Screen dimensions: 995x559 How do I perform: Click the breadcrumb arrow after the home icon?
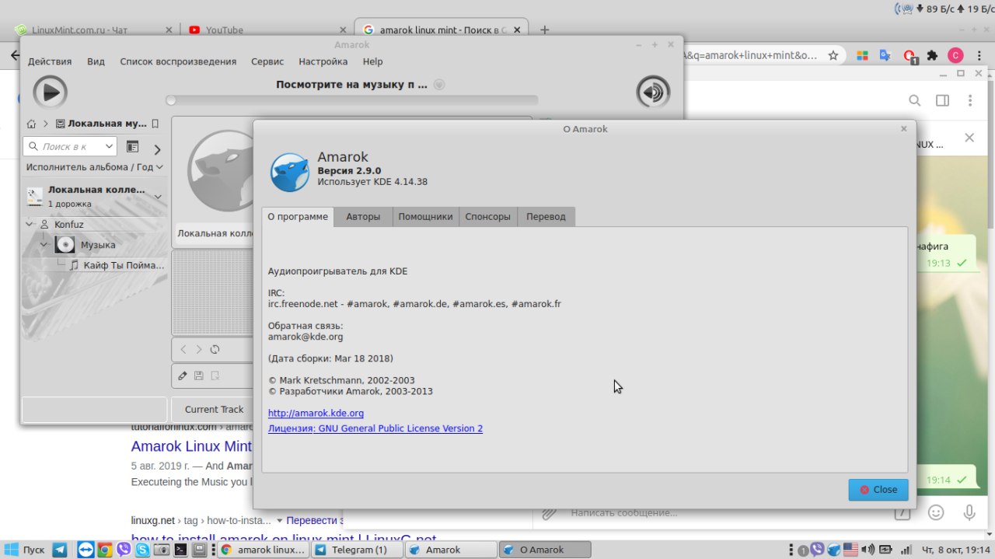(x=46, y=124)
